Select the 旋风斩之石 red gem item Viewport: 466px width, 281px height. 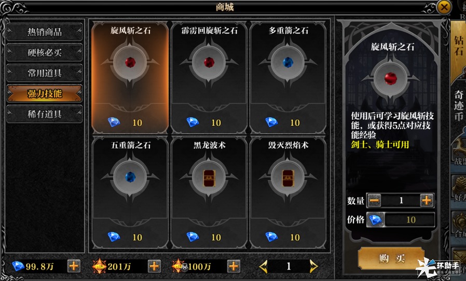tap(130, 78)
